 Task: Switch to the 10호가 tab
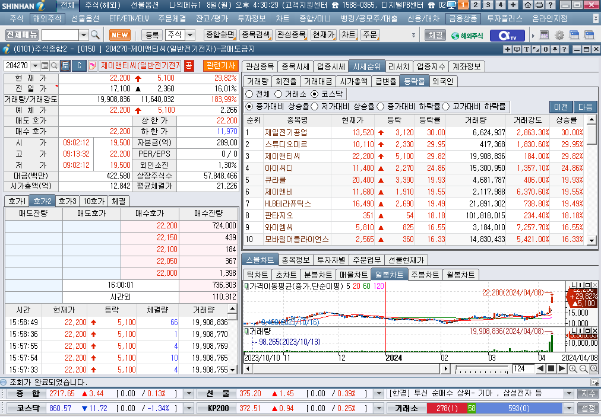(x=94, y=201)
